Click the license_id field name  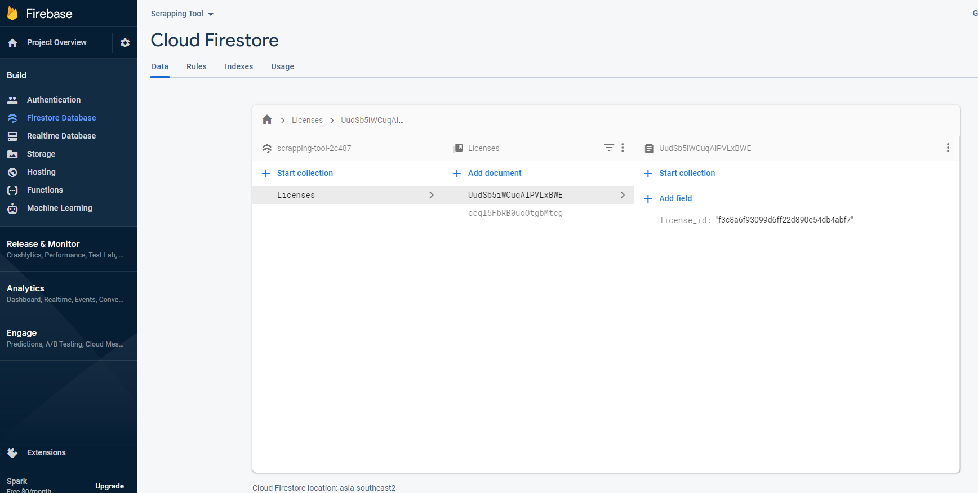(x=683, y=220)
